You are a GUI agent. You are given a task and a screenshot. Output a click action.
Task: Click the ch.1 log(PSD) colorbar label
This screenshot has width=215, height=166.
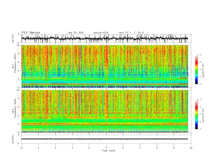203,71
